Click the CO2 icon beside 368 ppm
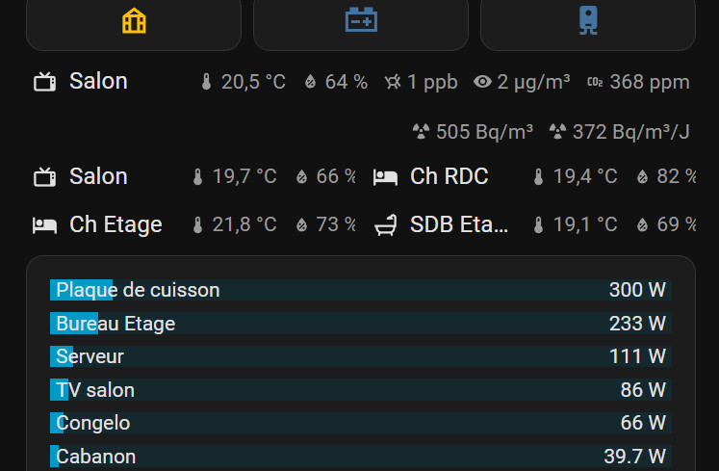 pos(595,83)
